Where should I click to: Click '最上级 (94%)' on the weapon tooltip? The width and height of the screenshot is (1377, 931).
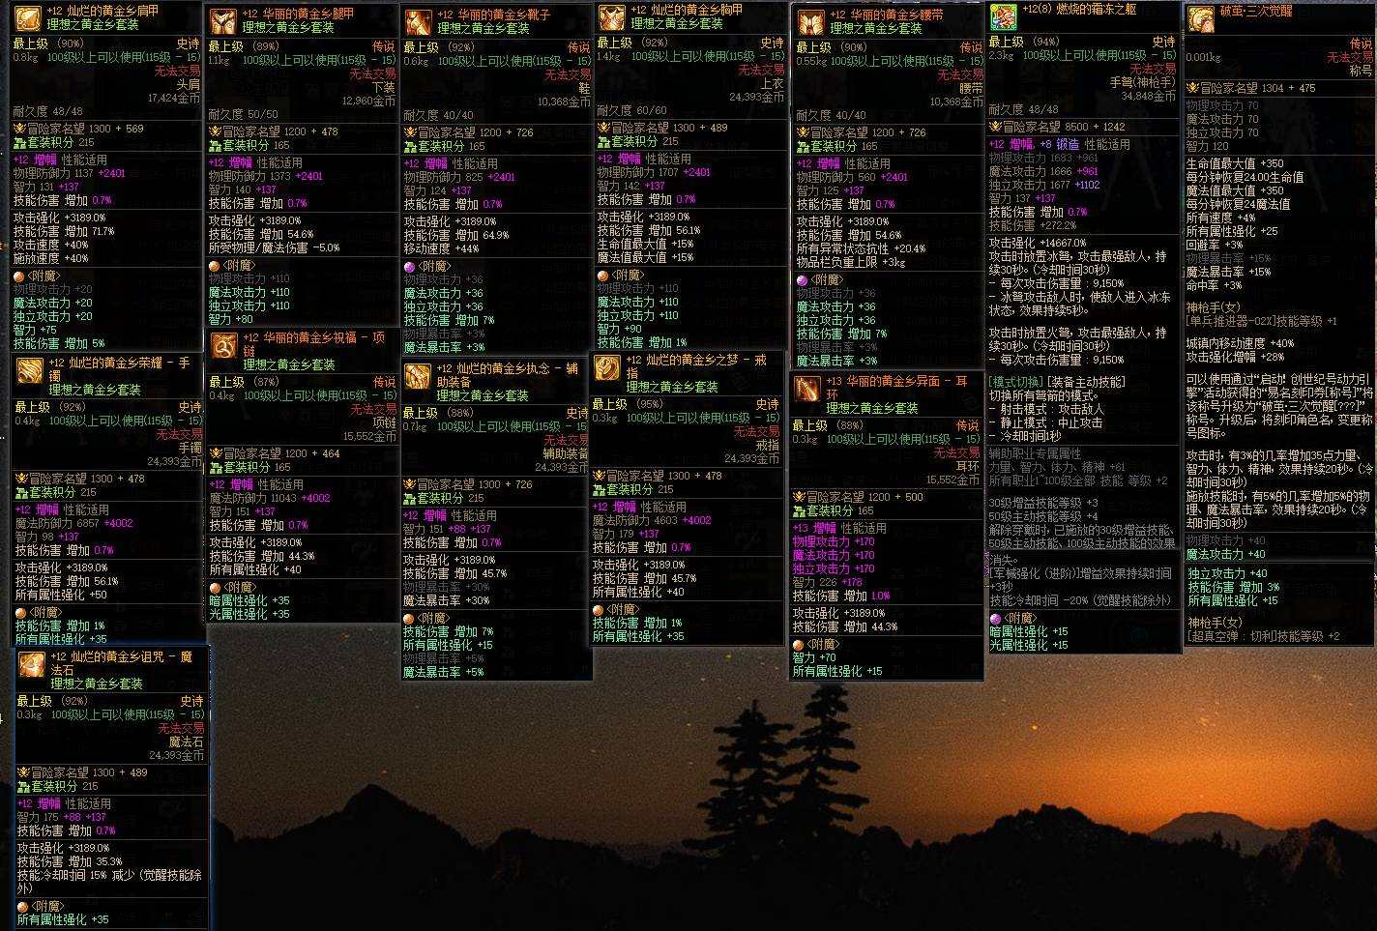coord(1024,43)
